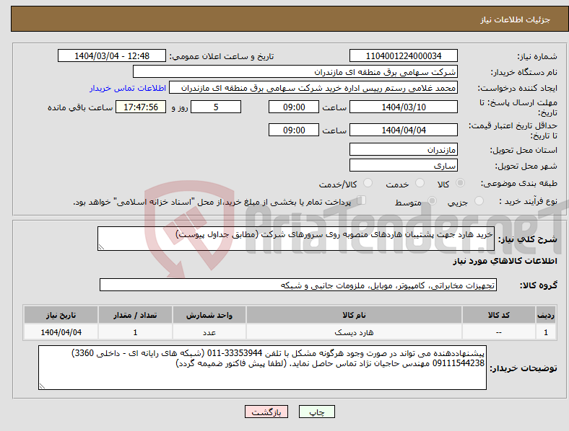Click the price validity time 09:00 field
569x431 pixels.
(294, 130)
